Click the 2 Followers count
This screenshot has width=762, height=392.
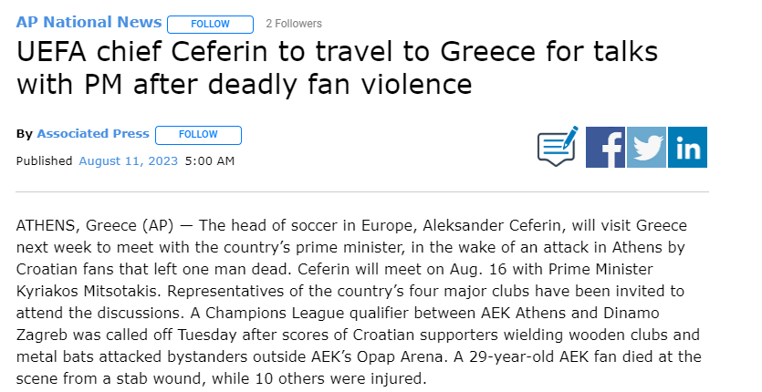[294, 24]
